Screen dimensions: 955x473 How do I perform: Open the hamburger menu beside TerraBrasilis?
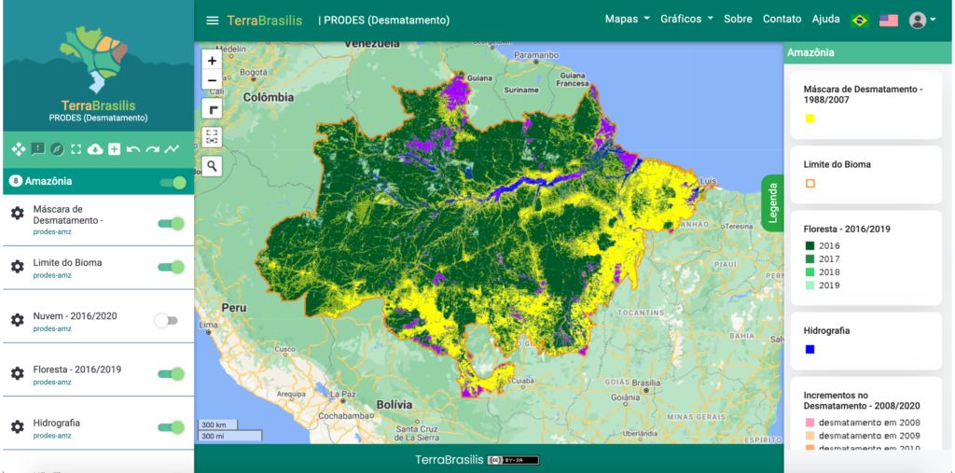[x=212, y=21]
